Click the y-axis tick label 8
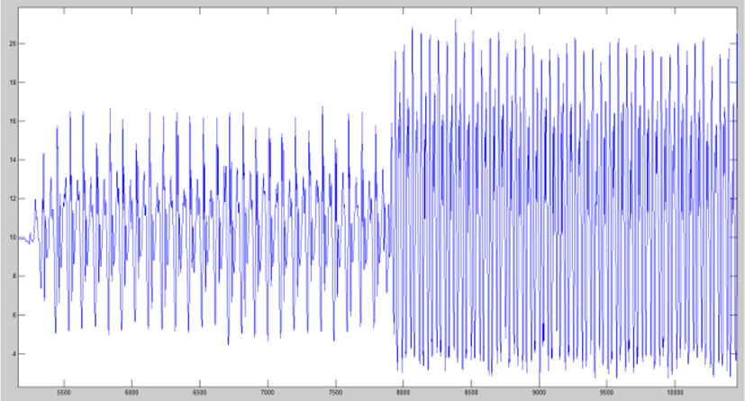Viewport: 745px width, 401px height. pos(14,276)
